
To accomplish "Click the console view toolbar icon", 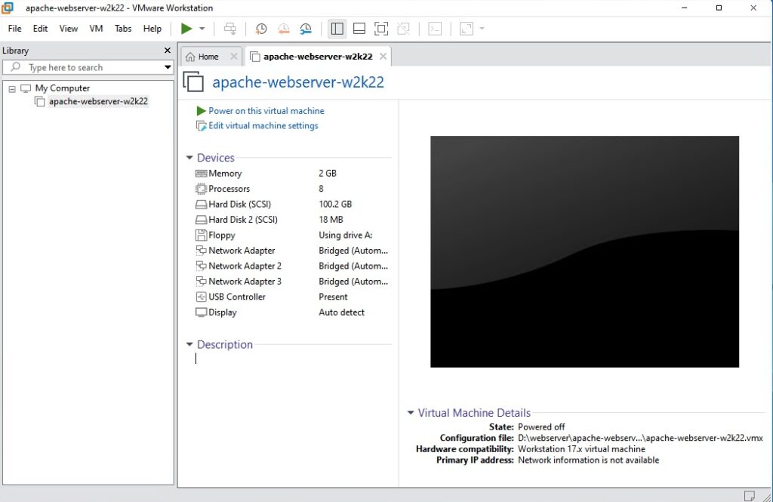I will coord(435,29).
